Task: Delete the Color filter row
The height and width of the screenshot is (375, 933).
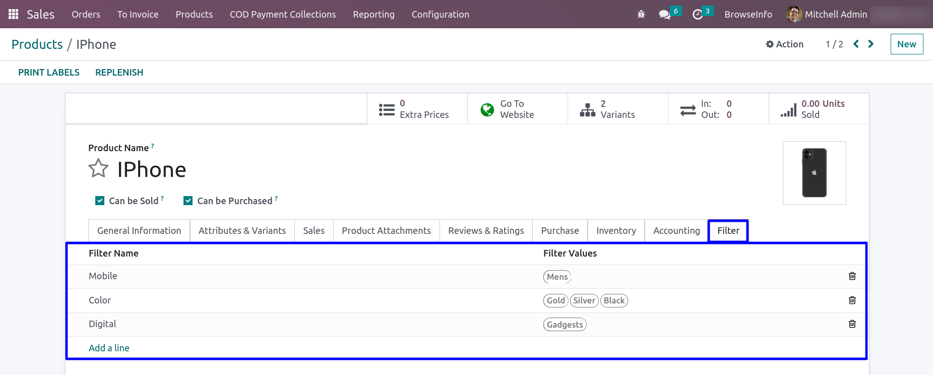Action: pyautogui.click(x=852, y=300)
